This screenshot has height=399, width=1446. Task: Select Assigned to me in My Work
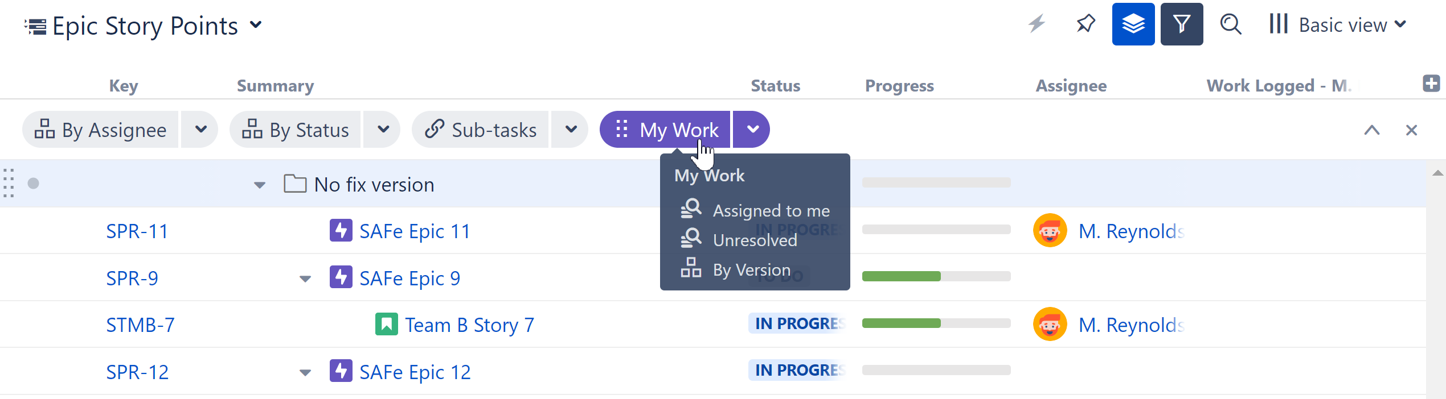coord(771,211)
